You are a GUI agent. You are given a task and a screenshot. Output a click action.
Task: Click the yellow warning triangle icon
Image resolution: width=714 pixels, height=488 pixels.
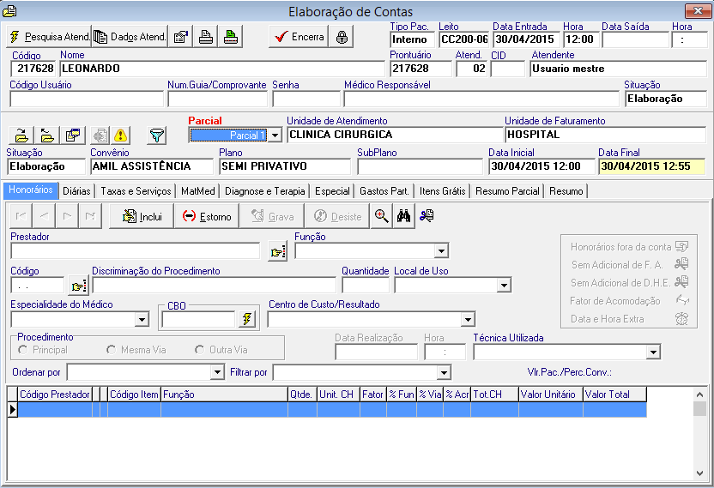pos(120,136)
